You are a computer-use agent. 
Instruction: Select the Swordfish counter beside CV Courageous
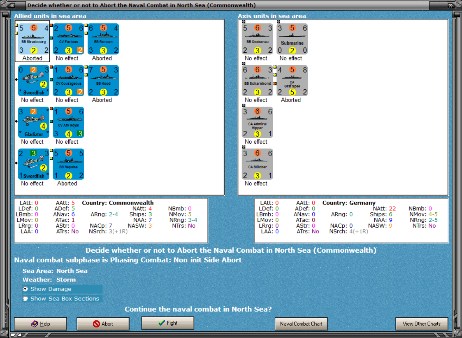(34, 81)
